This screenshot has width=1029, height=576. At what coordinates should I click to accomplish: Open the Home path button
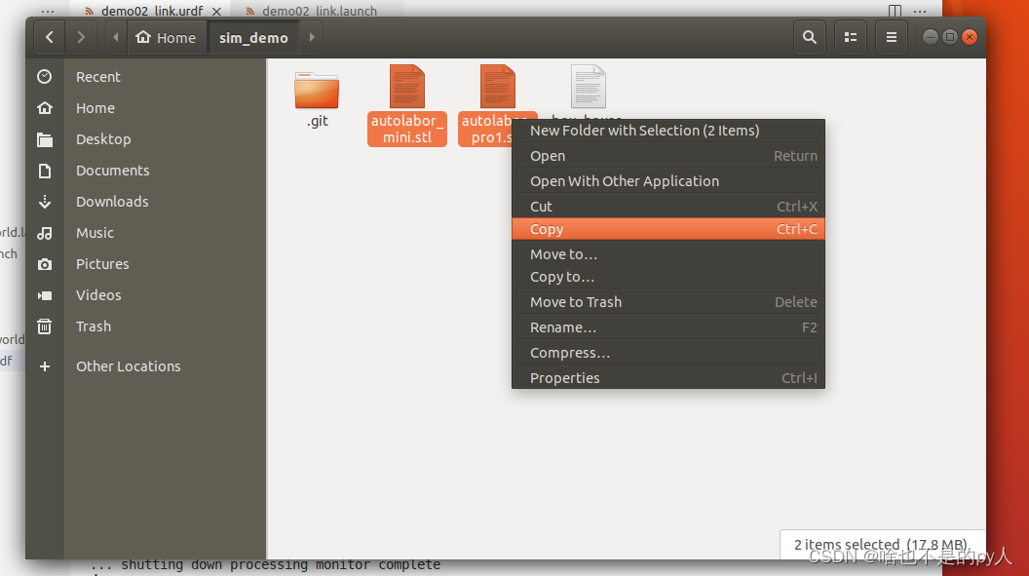(166, 37)
